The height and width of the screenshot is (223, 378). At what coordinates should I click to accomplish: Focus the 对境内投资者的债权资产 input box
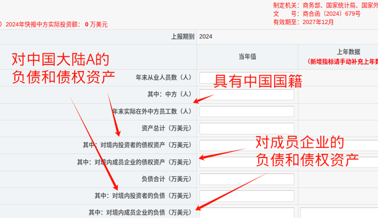(246, 145)
